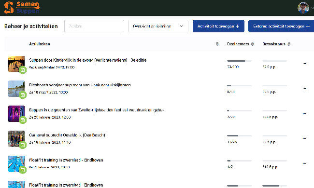Click the Deelnemers column header label
The height and width of the screenshot is (188, 314).
click(238, 44)
